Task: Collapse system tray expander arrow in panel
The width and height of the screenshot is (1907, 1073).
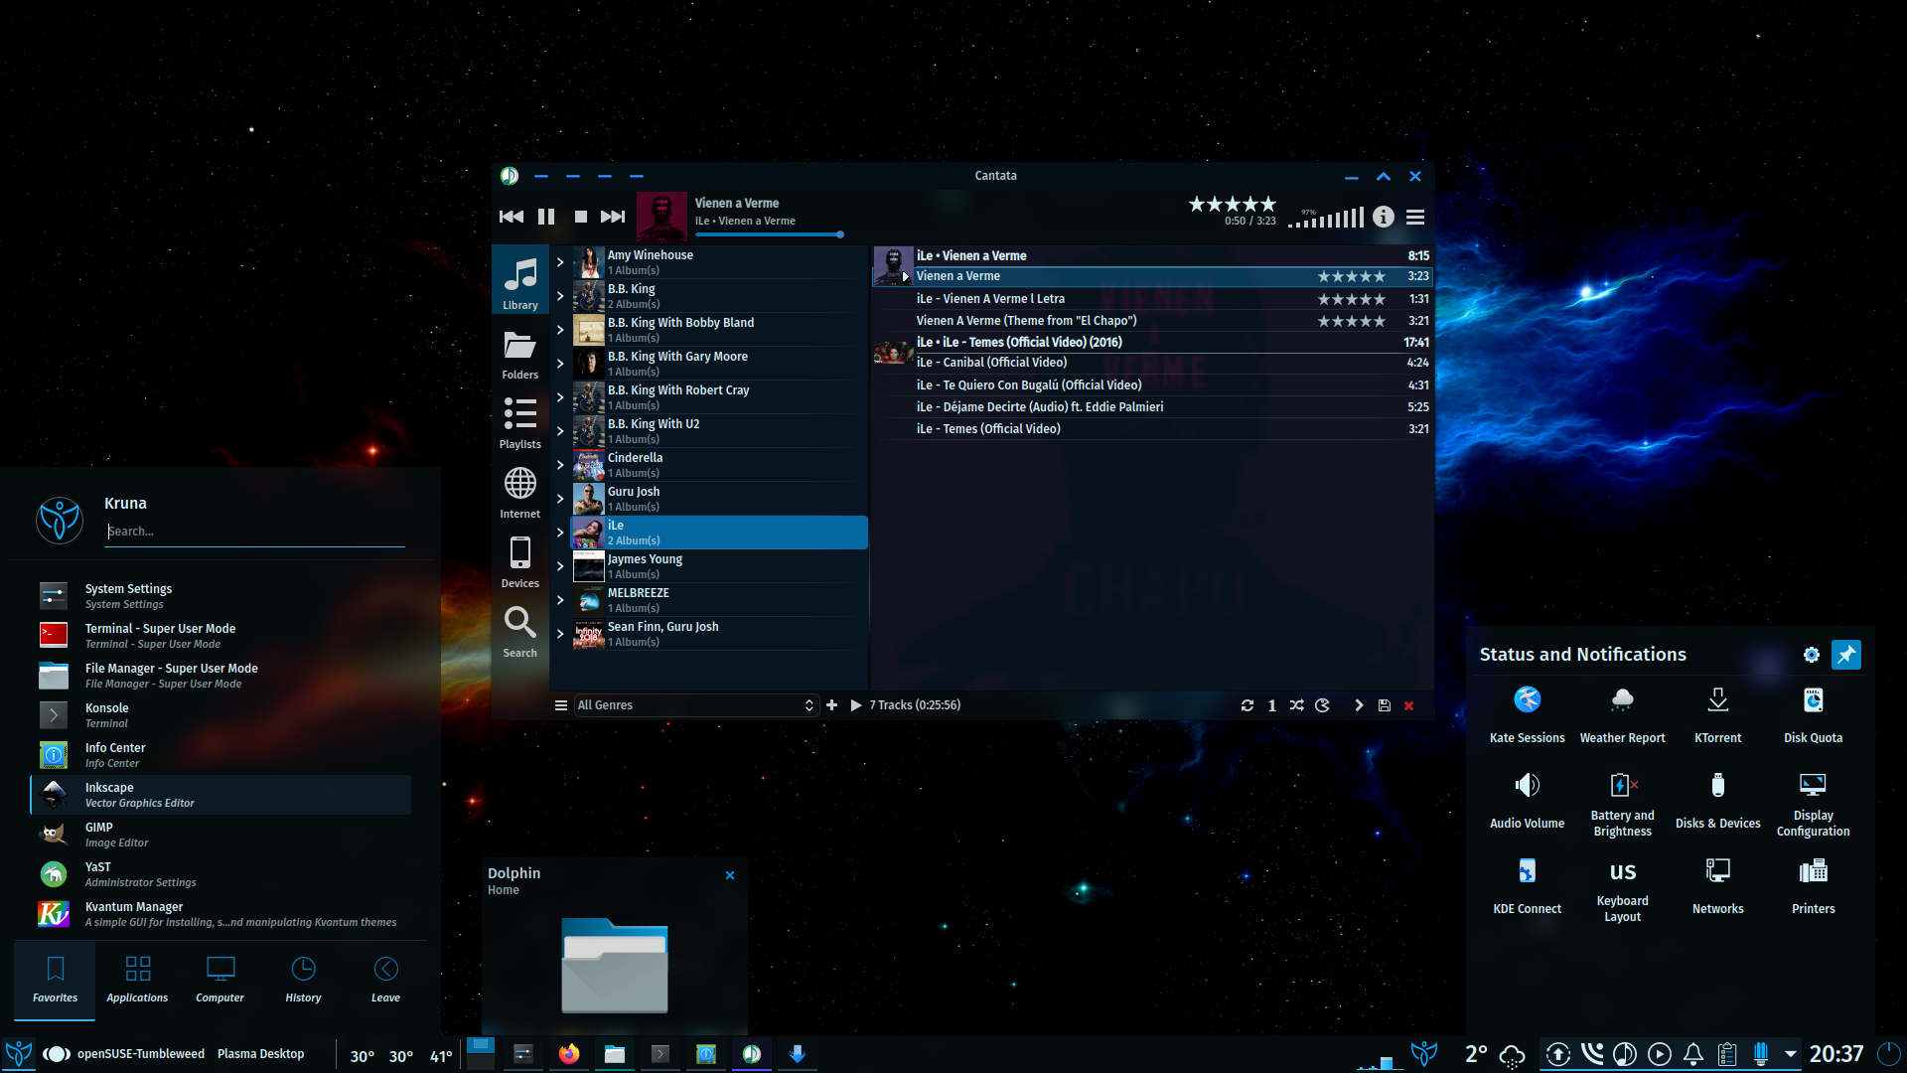Action: click(x=1791, y=1053)
